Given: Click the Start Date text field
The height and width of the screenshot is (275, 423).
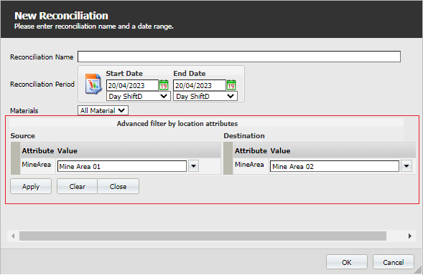Looking at the screenshot, I should [x=132, y=85].
